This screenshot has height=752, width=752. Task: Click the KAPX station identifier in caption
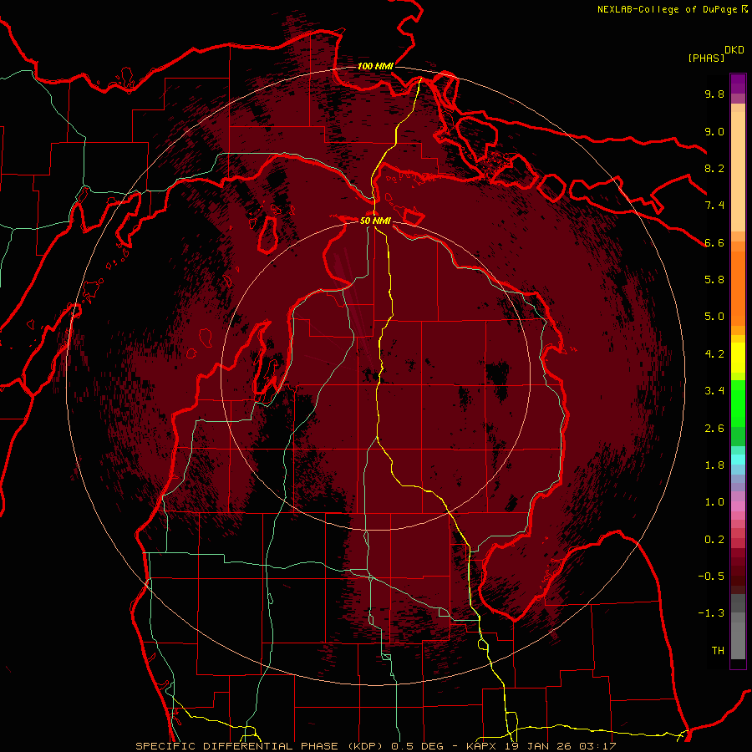pyautogui.click(x=483, y=746)
